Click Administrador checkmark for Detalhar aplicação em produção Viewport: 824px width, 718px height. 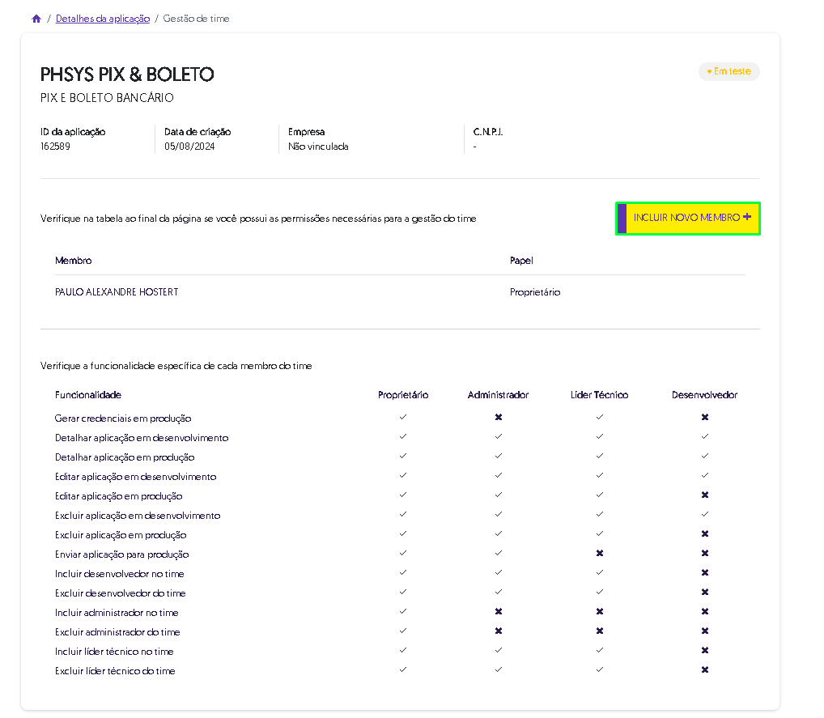pos(498,457)
